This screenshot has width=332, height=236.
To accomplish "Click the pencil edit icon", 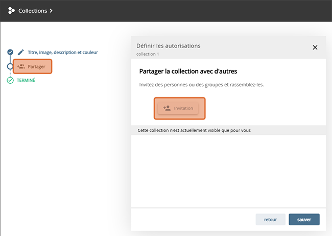I will point(21,52).
